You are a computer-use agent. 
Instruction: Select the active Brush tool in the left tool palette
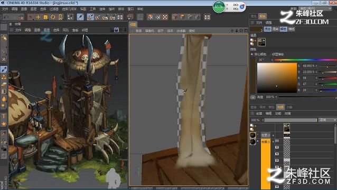(4, 69)
